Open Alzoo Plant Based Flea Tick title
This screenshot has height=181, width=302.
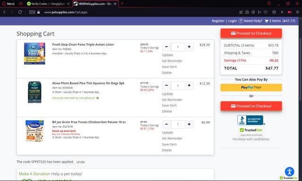88,83
